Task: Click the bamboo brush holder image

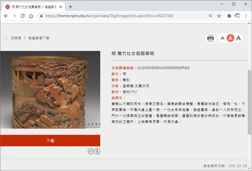Action: [x=50, y=90]
